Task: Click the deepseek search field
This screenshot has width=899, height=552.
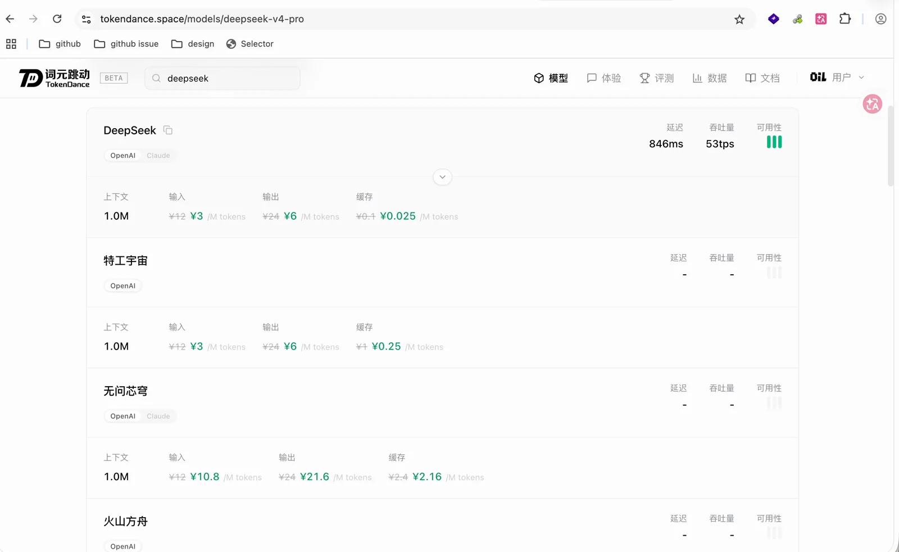Action: (x=223, y=78)
